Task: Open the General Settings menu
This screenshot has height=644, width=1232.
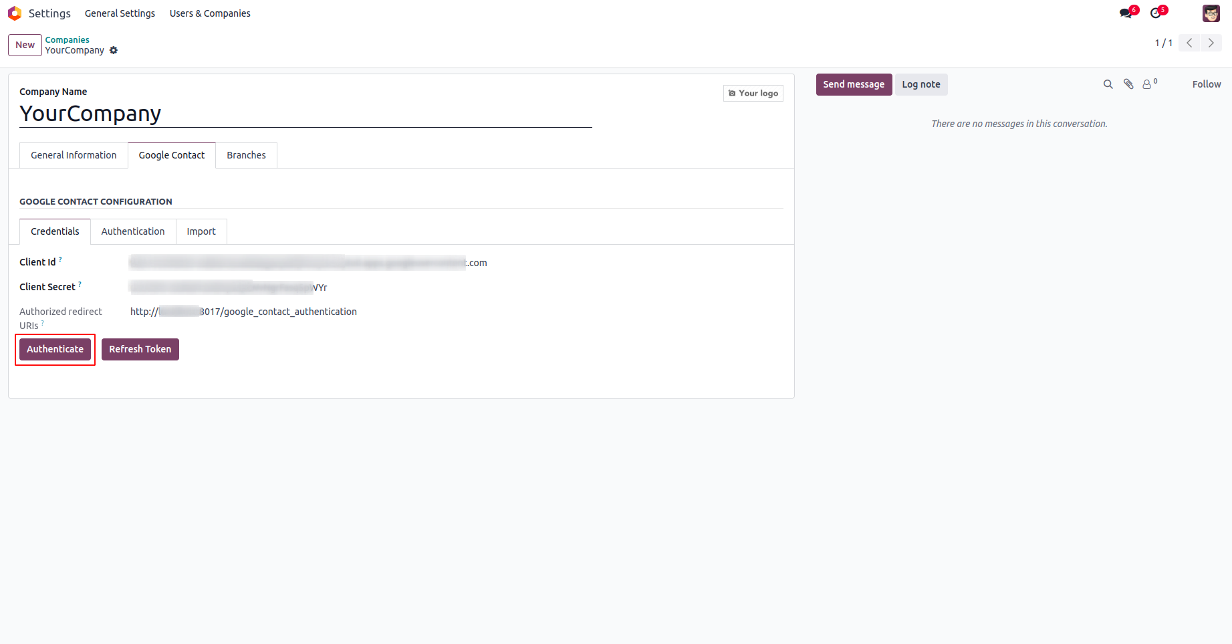Action: (120, 13)
